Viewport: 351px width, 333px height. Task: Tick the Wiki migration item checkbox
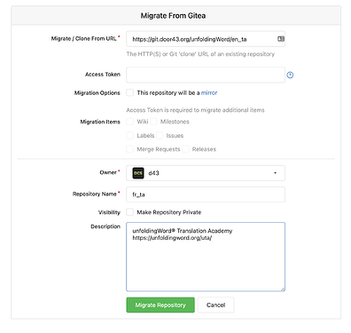click(x=130, y=122)
